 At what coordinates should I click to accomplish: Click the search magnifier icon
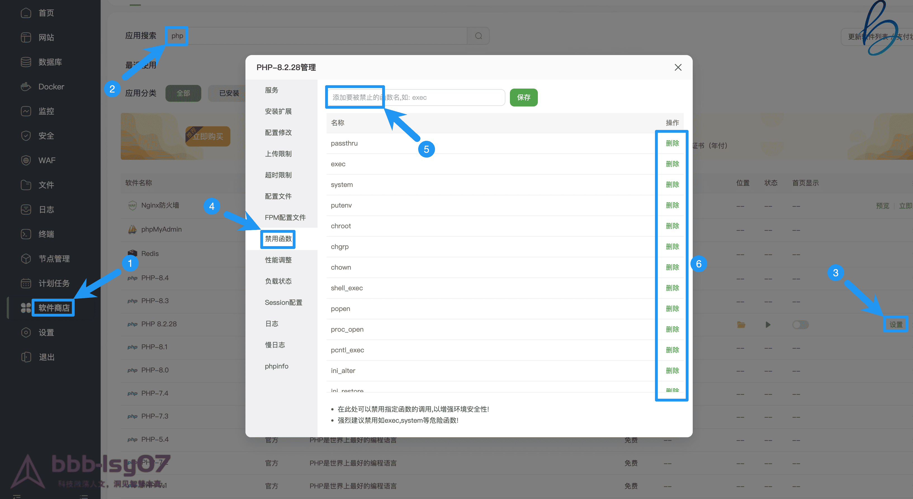(478, 35)
